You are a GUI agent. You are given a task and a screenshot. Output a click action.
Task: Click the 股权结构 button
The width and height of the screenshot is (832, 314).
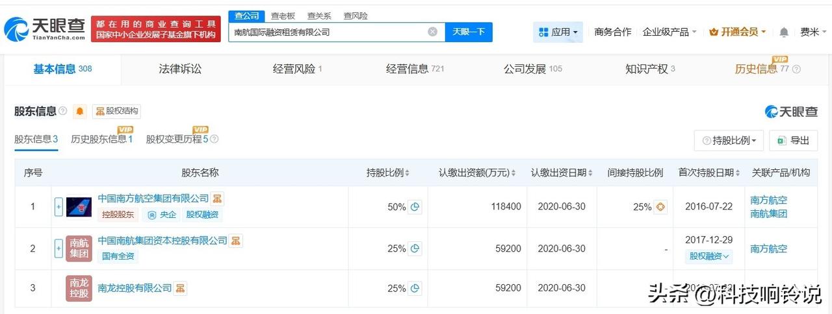click(116, 111)
